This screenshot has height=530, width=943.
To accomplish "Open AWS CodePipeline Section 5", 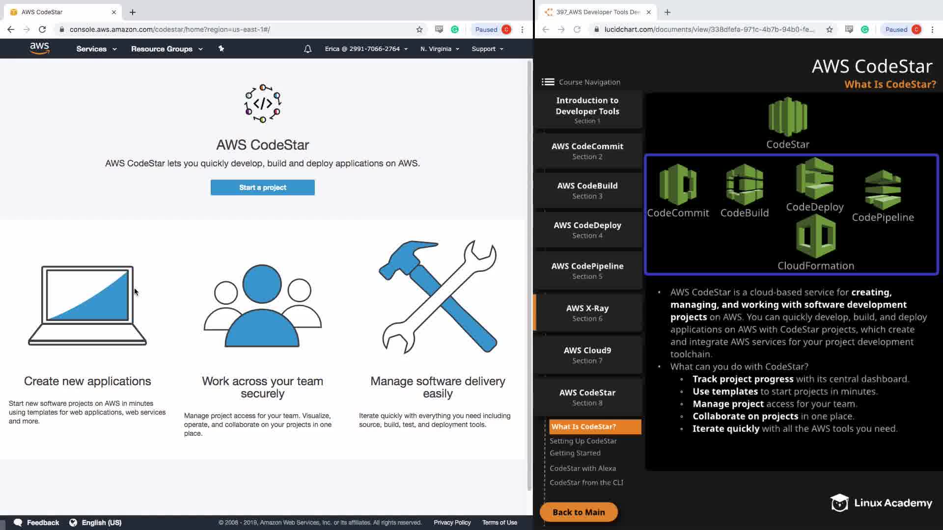I will [587, 270].
